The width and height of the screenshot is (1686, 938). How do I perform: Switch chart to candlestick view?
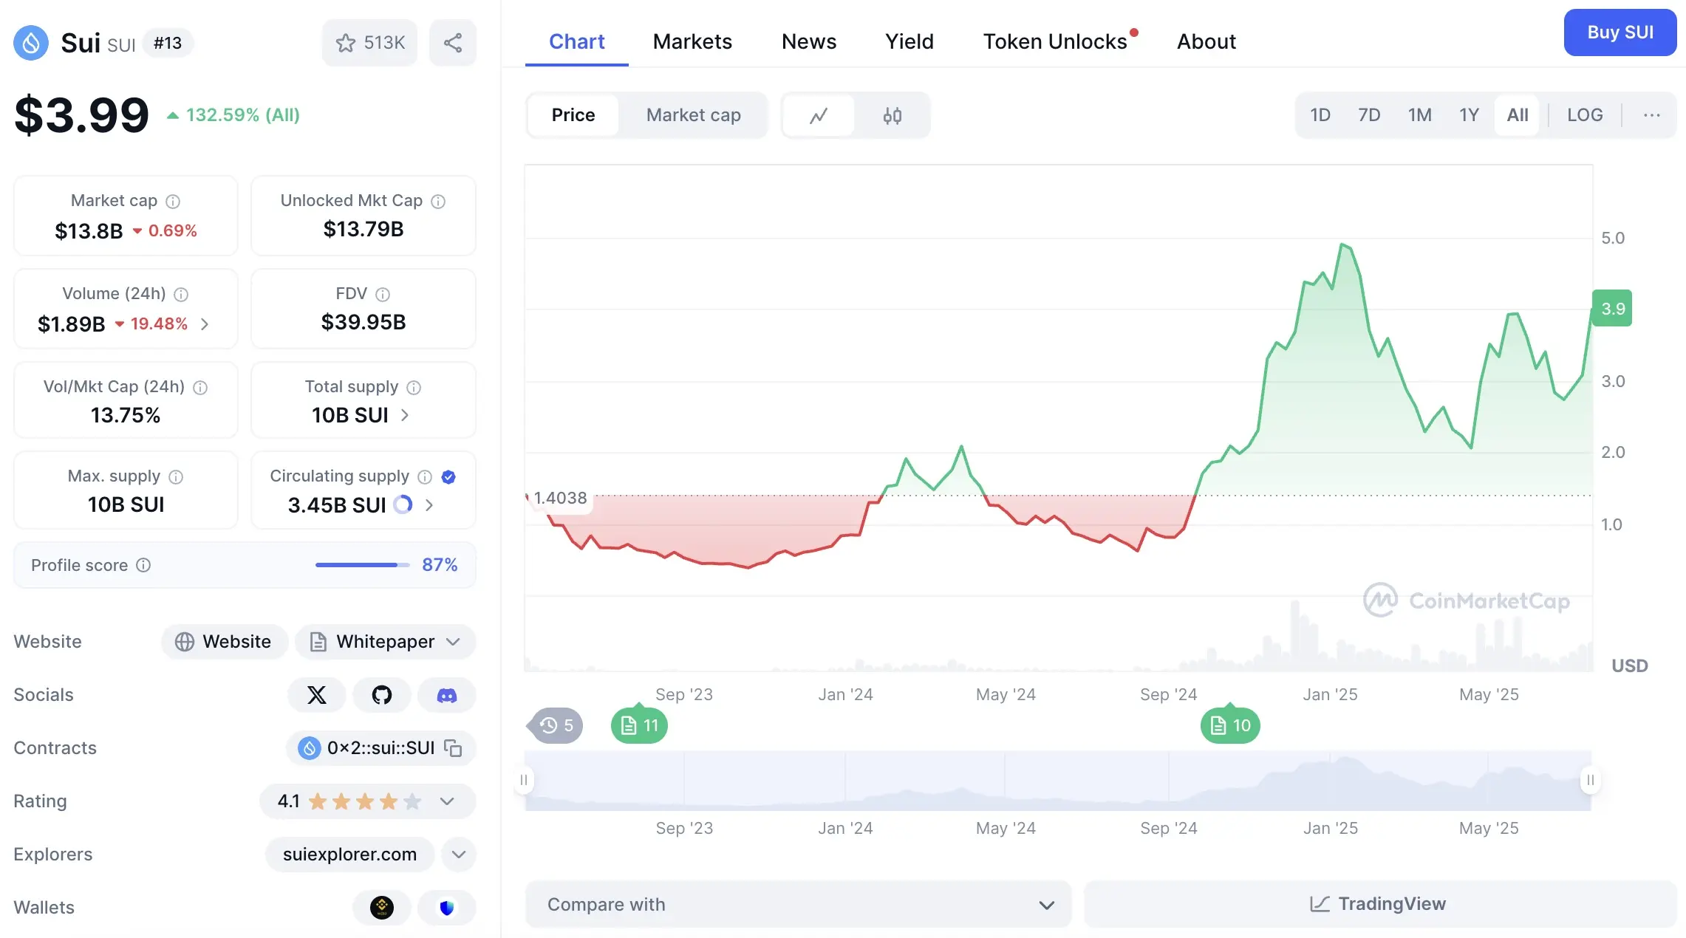click(893, 115)
